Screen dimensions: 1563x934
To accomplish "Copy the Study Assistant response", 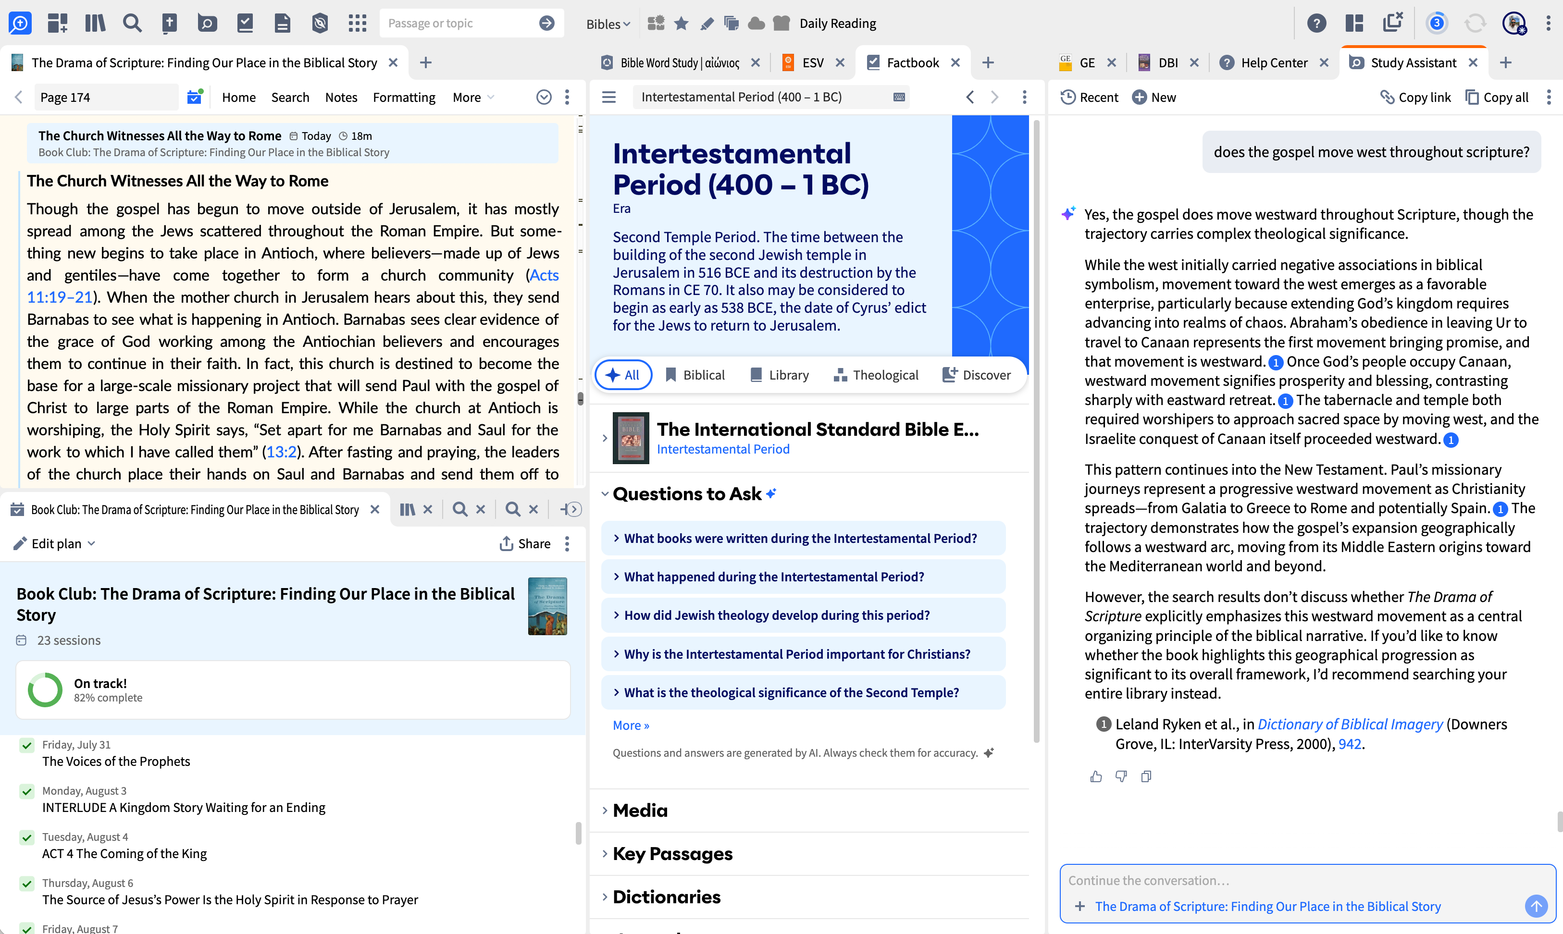I will tap(1146, 776).
